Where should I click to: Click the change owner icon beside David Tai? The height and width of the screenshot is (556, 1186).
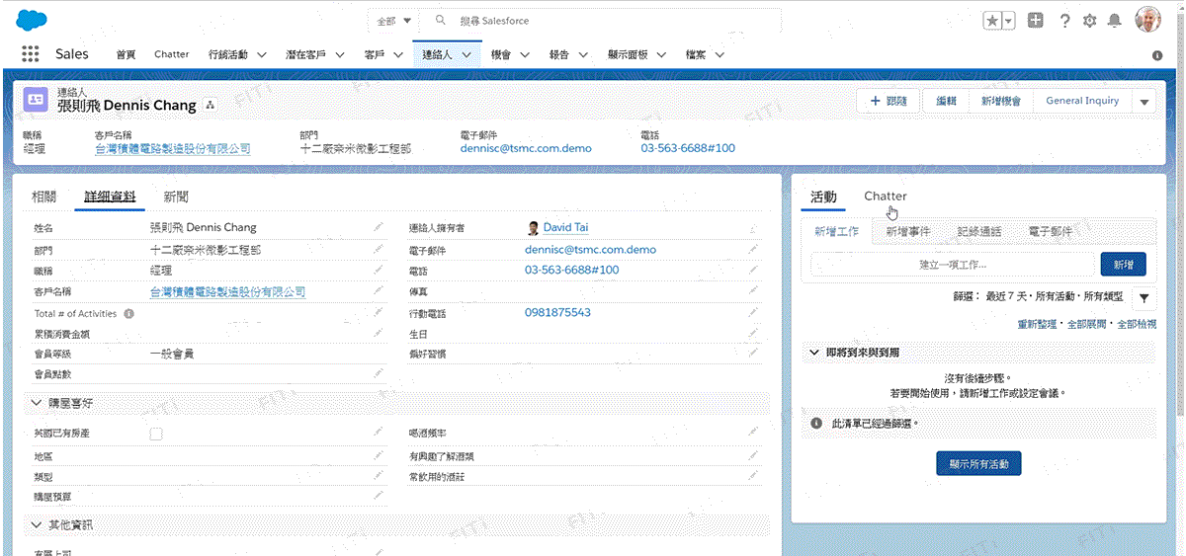753,227
